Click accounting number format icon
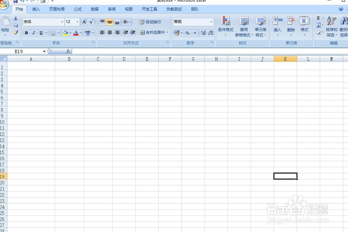This screenshot has height=232, width=348. 177,33
